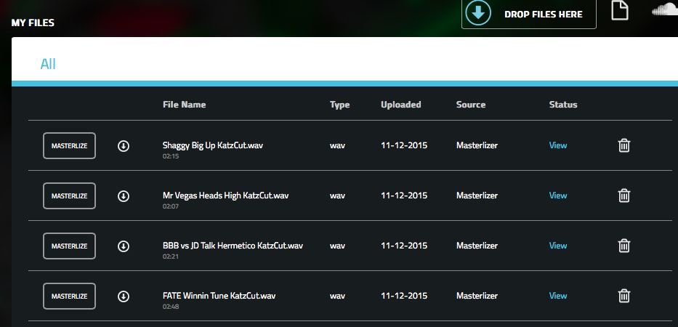Open View link for Mr Vegas track
The width and height of the screenshot is (678, 327).
pos(557,195)
